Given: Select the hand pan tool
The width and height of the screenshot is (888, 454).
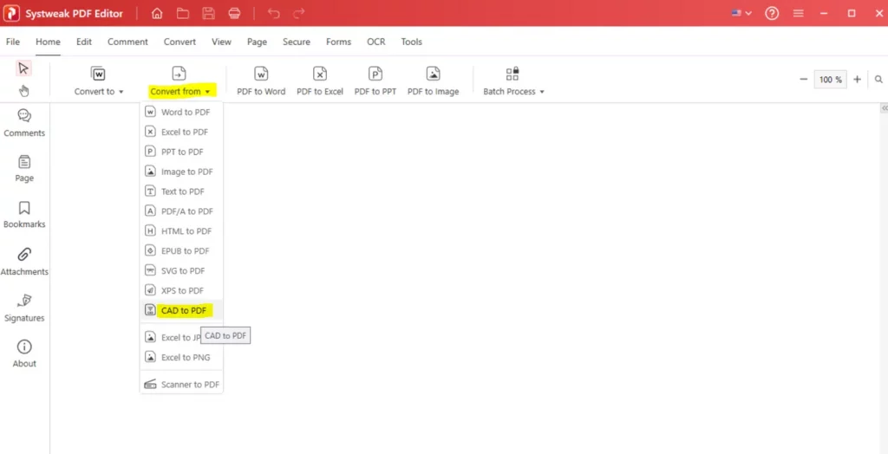Looking at the screenshot, I should click(23, 91).
